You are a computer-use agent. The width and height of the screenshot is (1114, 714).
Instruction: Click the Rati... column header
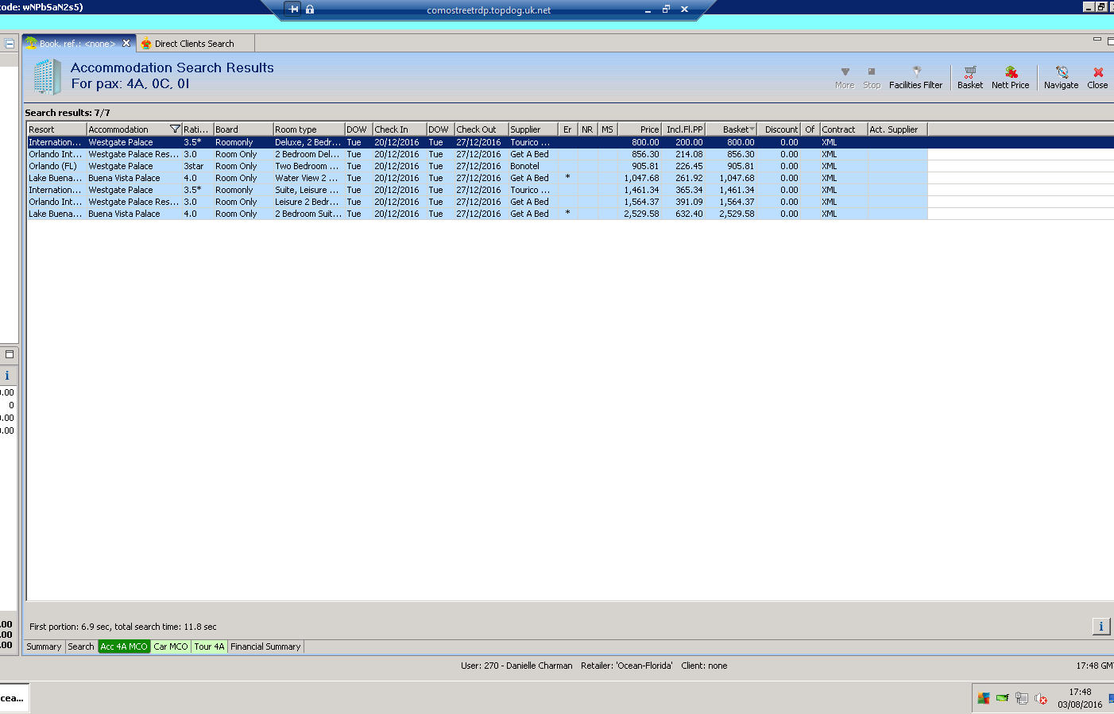pos(198,129)
